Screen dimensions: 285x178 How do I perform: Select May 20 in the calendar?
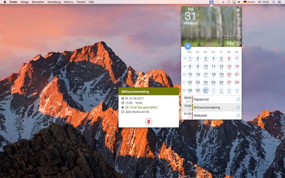229,75
